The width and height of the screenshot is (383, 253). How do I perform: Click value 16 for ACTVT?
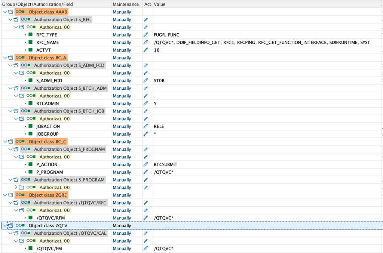click(157, 50)
